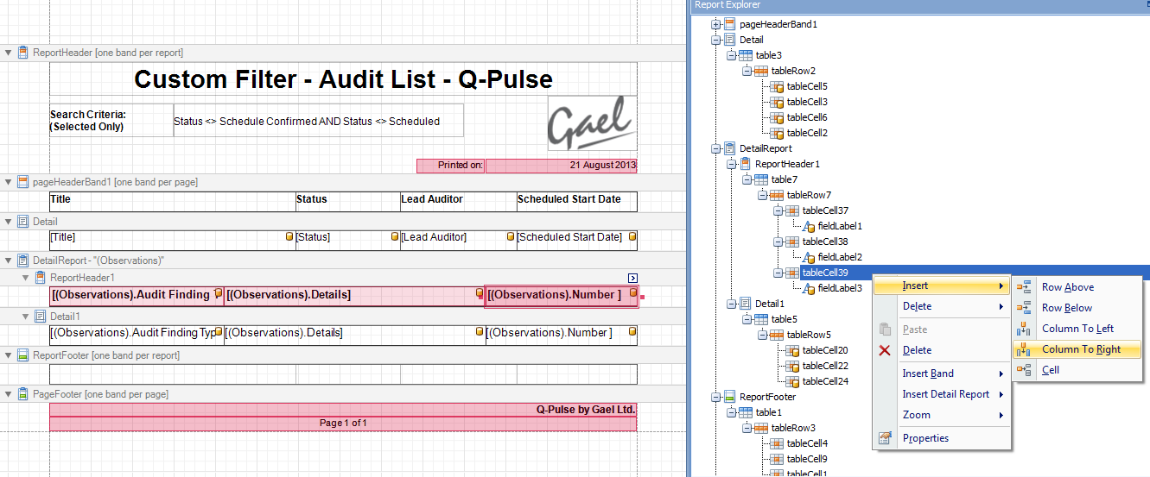
Task: Click the pageHeaderBand1 node icon
Action: click(x=730, y=24)
